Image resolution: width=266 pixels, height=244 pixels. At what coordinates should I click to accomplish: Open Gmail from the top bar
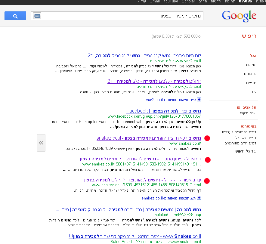(x=155, y=2)
